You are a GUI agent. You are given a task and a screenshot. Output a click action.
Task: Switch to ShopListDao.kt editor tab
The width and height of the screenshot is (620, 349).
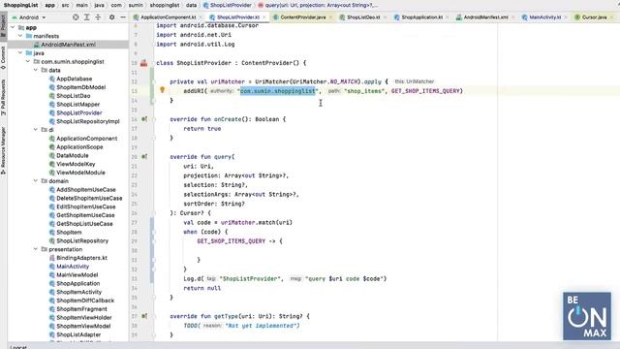(363, 17)
